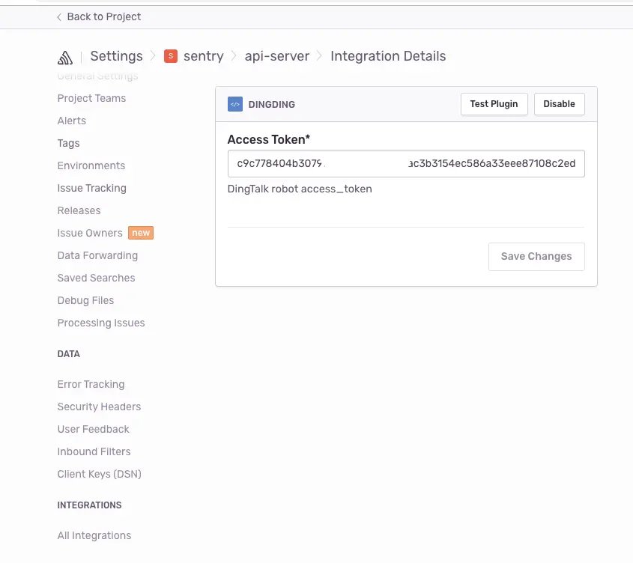Disable the DingDing plugin
Viewport: 633px width, 563px height.
(559, 104)
